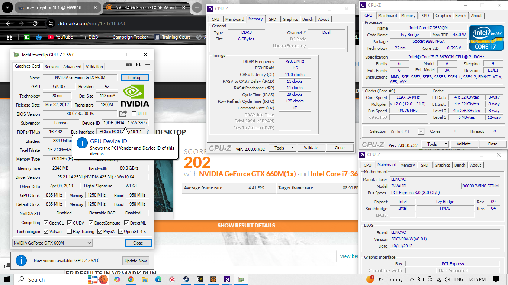Click Validate in CPU-Z CPU window
This screenshot has height=285, width=508.
coord(464,144)
